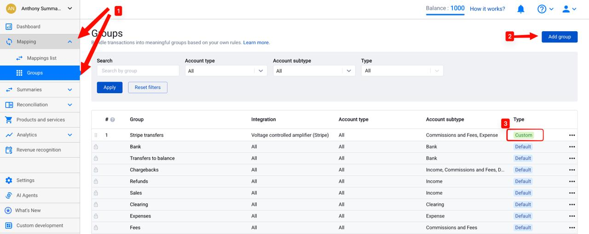Open more options for Chargebacks row

point(572,170)
